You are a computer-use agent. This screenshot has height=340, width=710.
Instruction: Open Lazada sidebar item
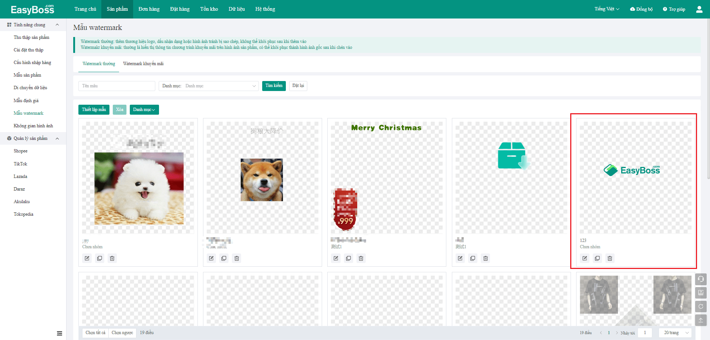pos(21,176)
